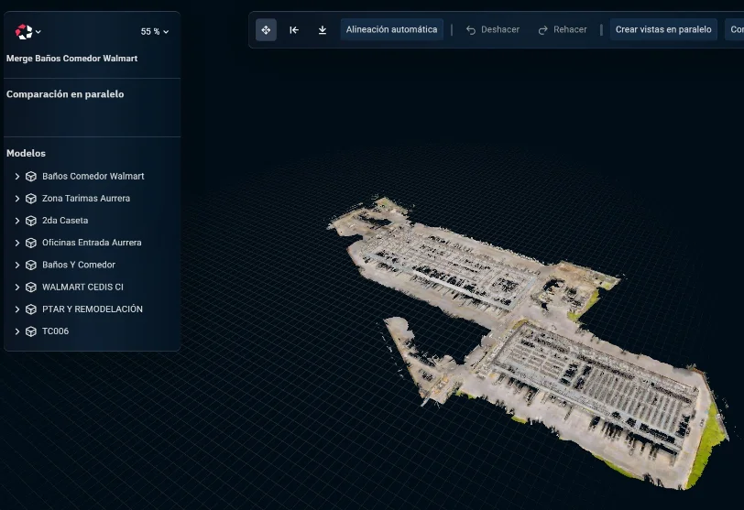Open the 55 % zoom dropdown

coord(155,32)
